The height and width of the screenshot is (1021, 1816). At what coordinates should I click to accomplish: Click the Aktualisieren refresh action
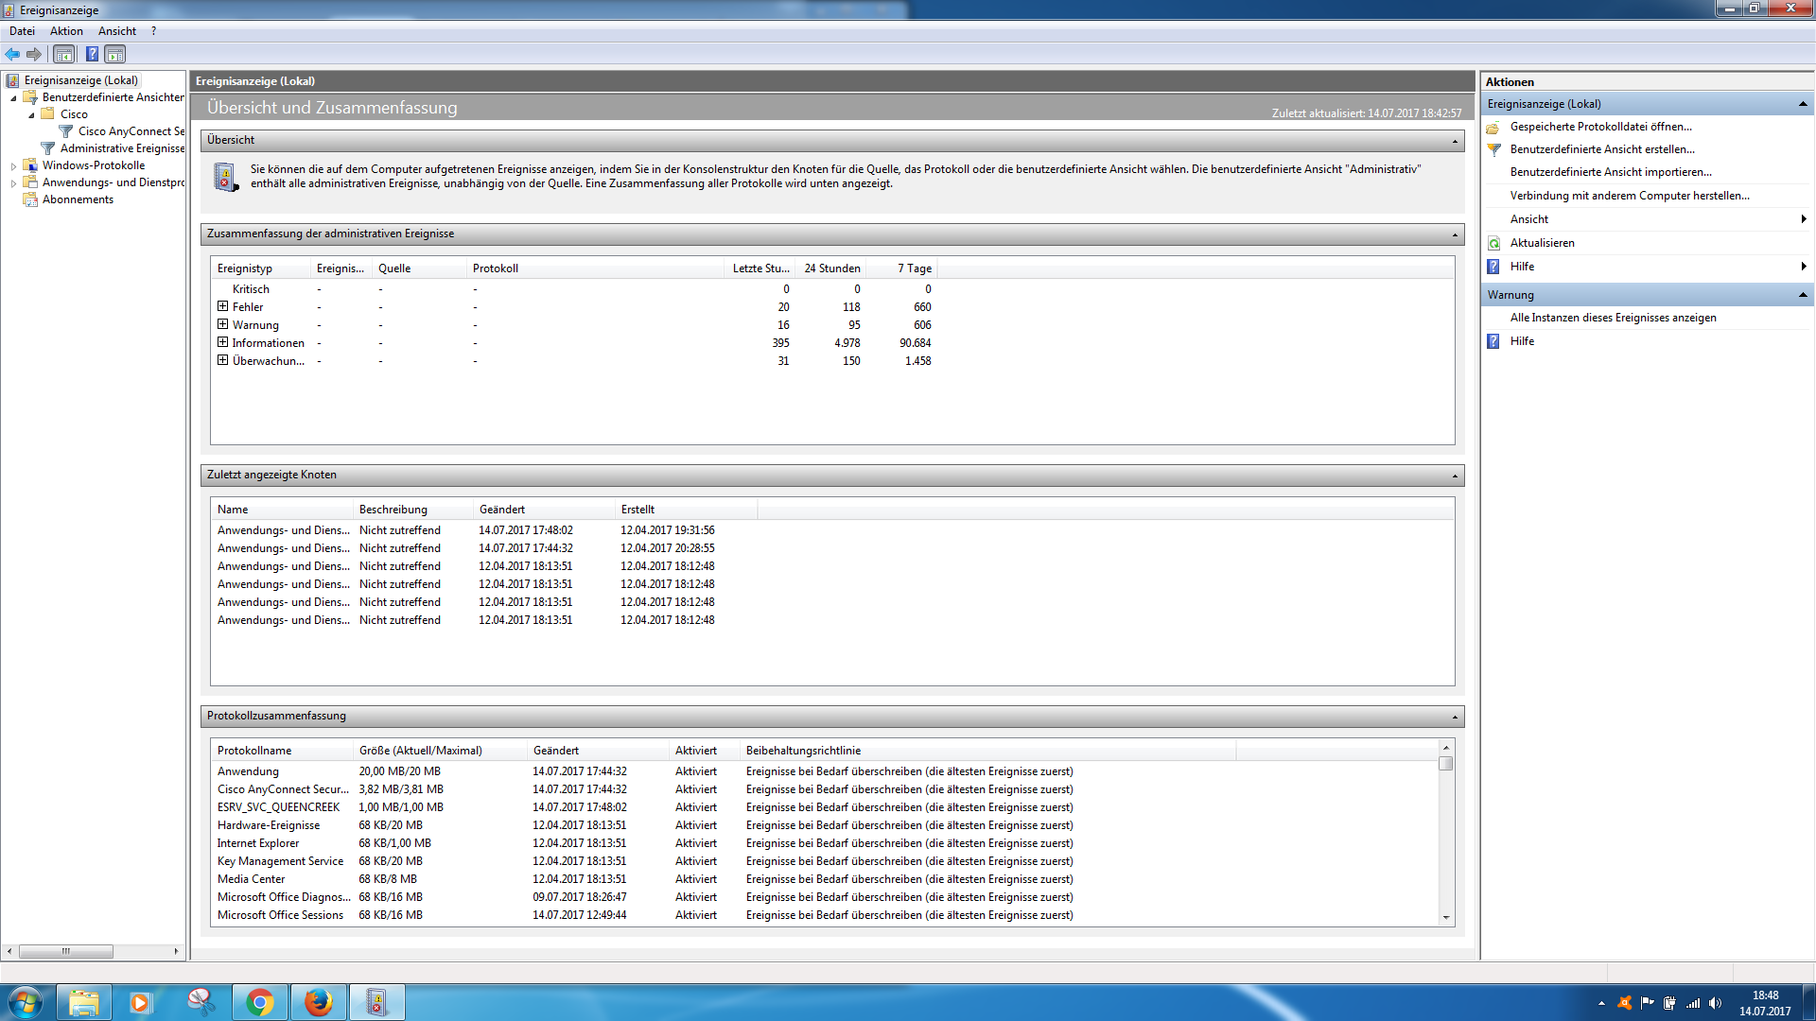(1542, 243)
